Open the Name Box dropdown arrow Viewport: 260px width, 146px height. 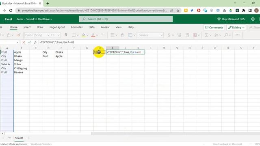click(x=17, y=43)
